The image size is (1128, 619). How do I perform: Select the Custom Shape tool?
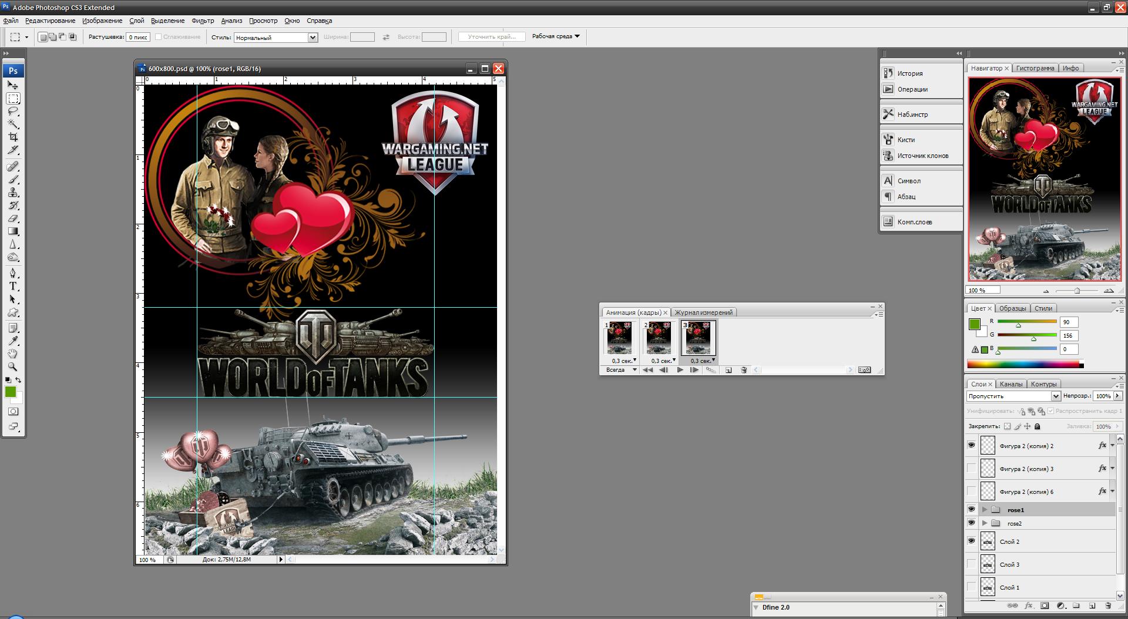pos(13,312)
